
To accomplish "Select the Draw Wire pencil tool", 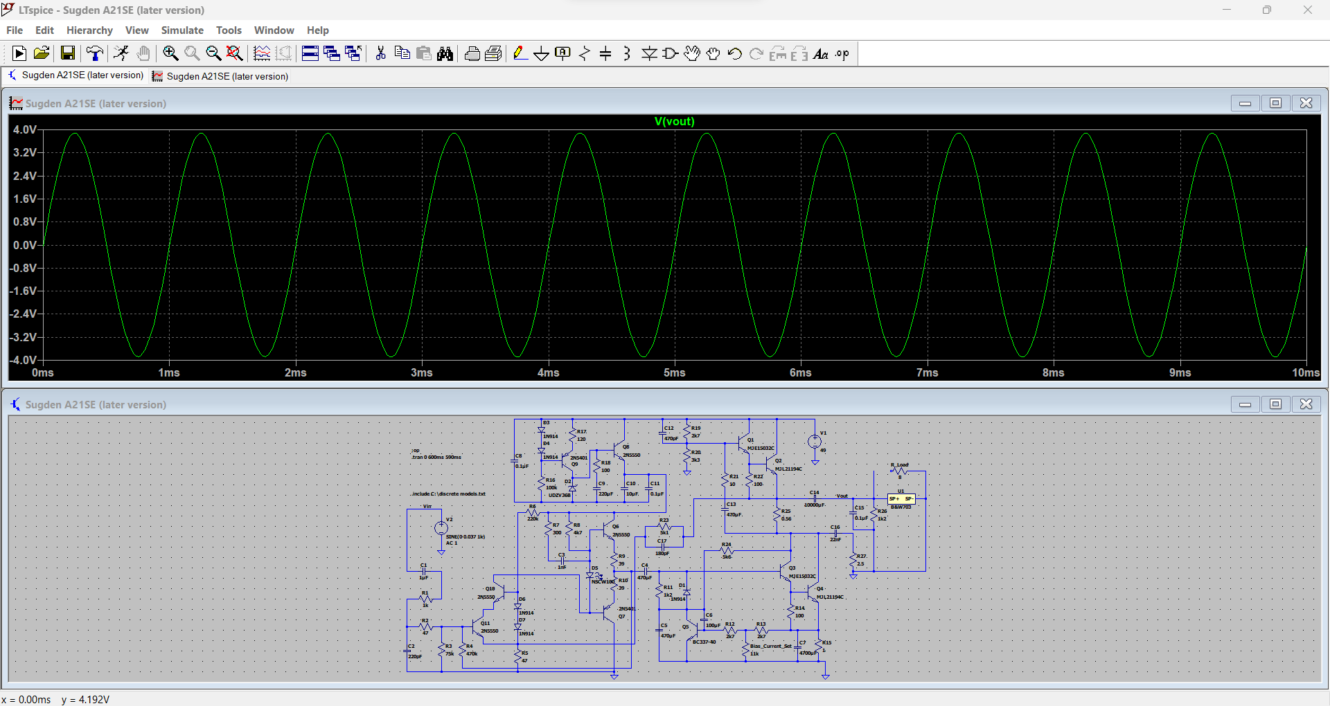I will point(520,53).
